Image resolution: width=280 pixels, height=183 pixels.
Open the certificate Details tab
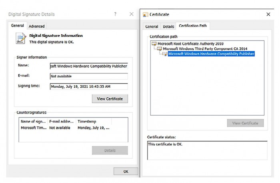(168, 27)
